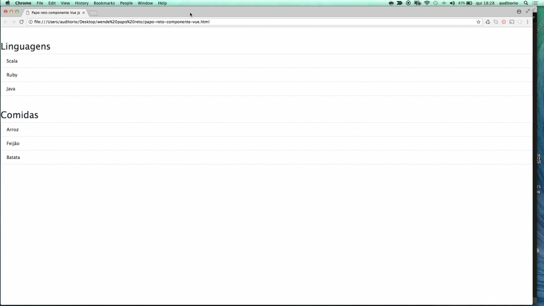Click the page info icon in address bar

click(x=30, y=22)
